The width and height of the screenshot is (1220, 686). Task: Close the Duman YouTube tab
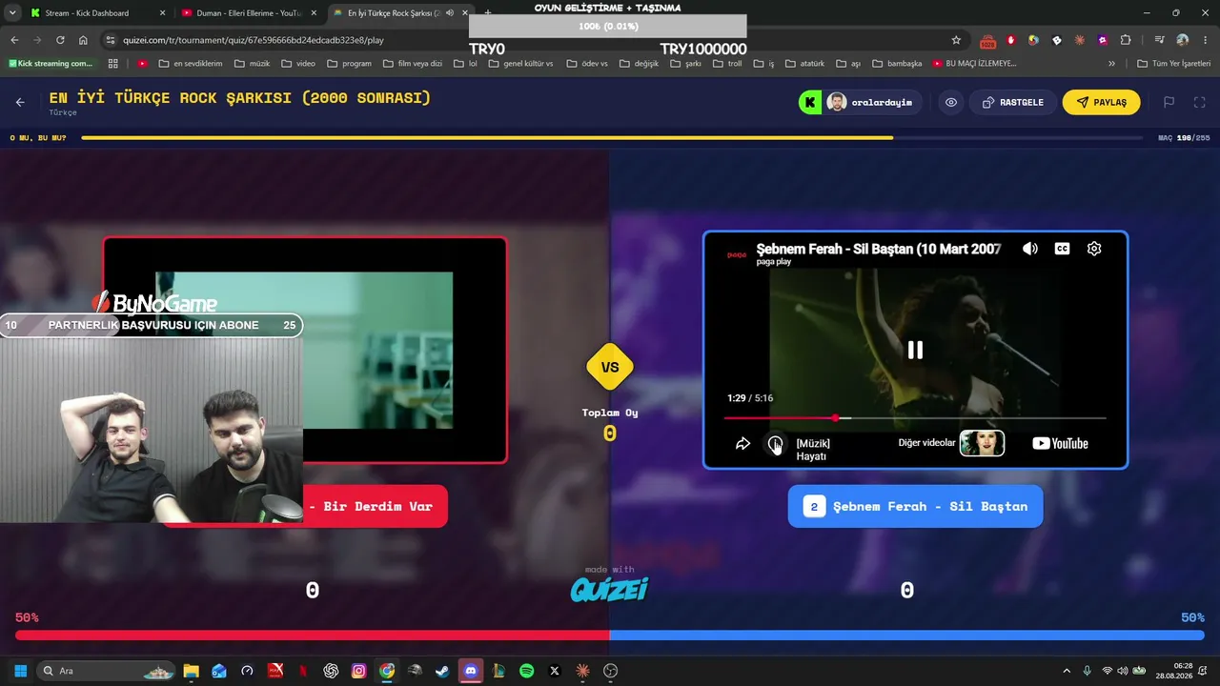coord(314,13)
